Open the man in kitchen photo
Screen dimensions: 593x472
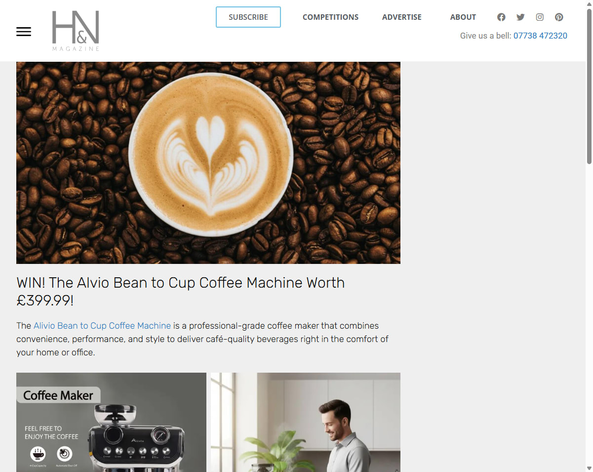306,422
